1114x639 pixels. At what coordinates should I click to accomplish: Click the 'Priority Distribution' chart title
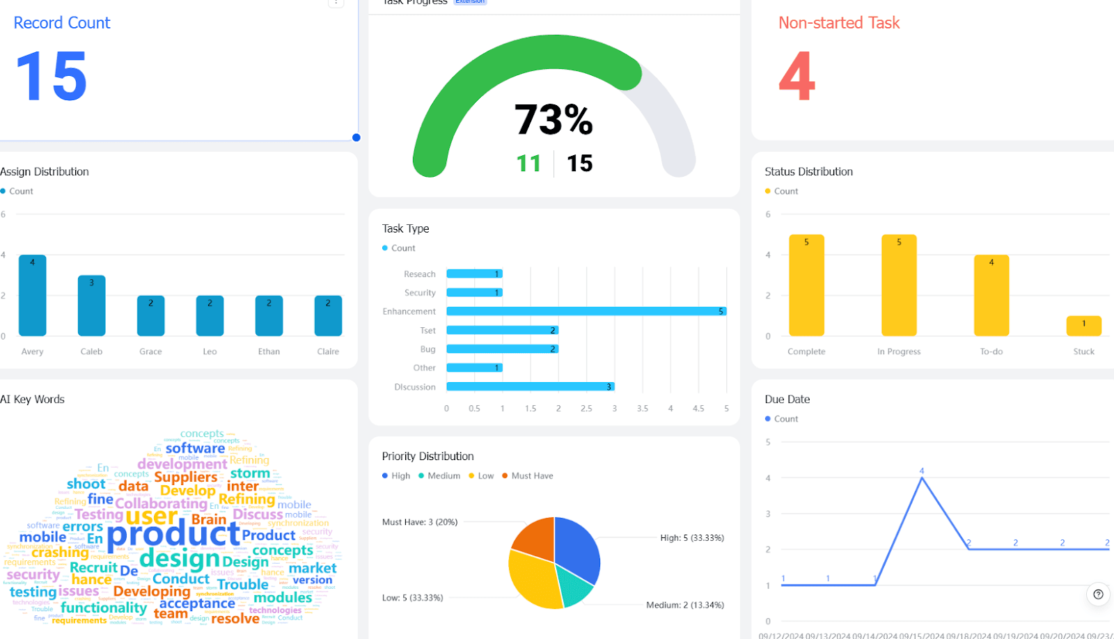click(427, 456)
